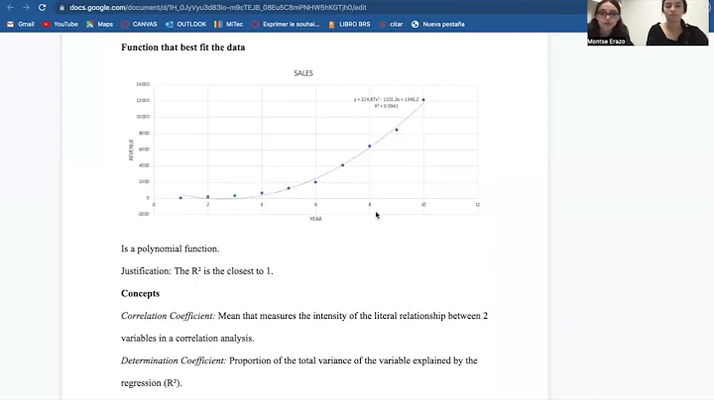Click the data point at year 9
This screenshot has height=400, width=714.
pyautogui.click(x=397, y=130)
